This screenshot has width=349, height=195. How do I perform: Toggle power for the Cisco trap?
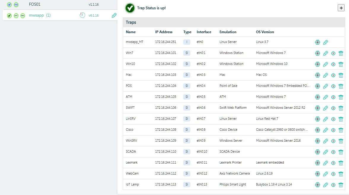[333, 130]
